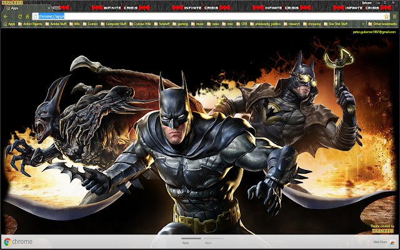400x250 pixels.
Task: Open the Adobe Stuff bookmark folder
Action: point(56,24)
